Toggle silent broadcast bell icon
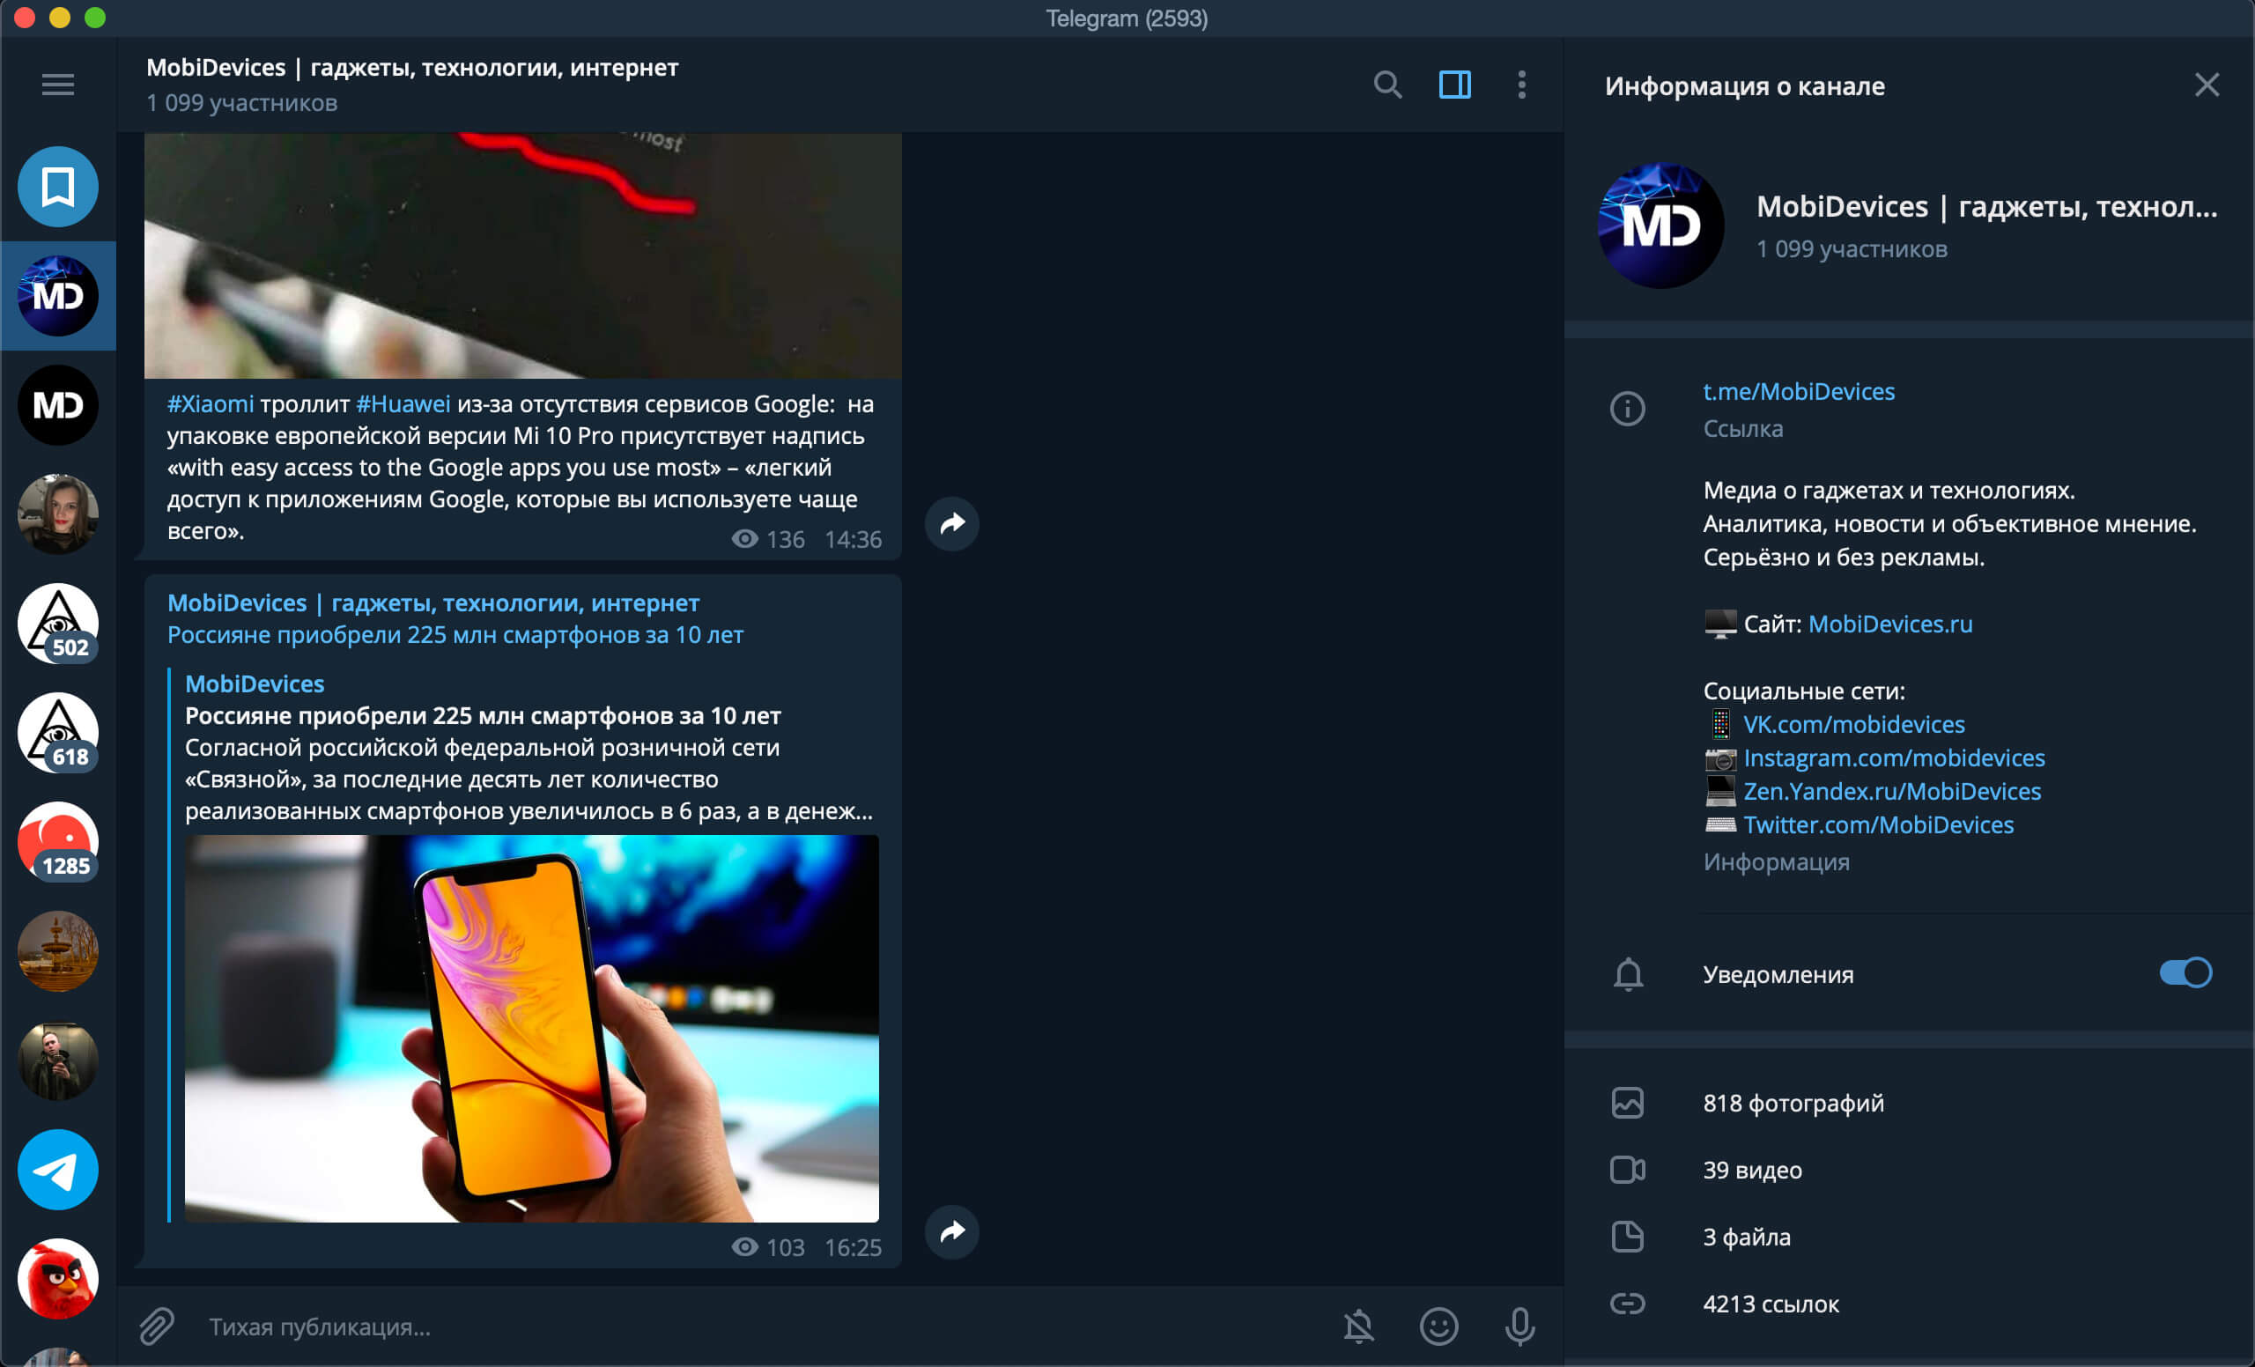 (x=1359, y=1326)
